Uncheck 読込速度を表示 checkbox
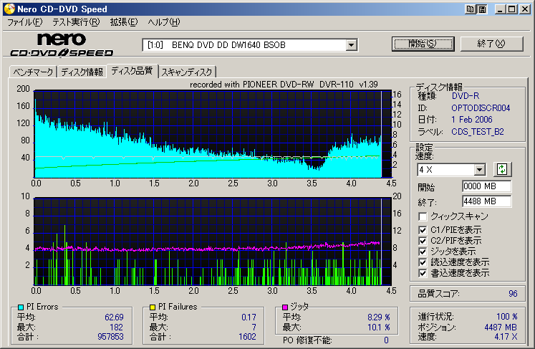535x349 pixels. coord(423,262)
